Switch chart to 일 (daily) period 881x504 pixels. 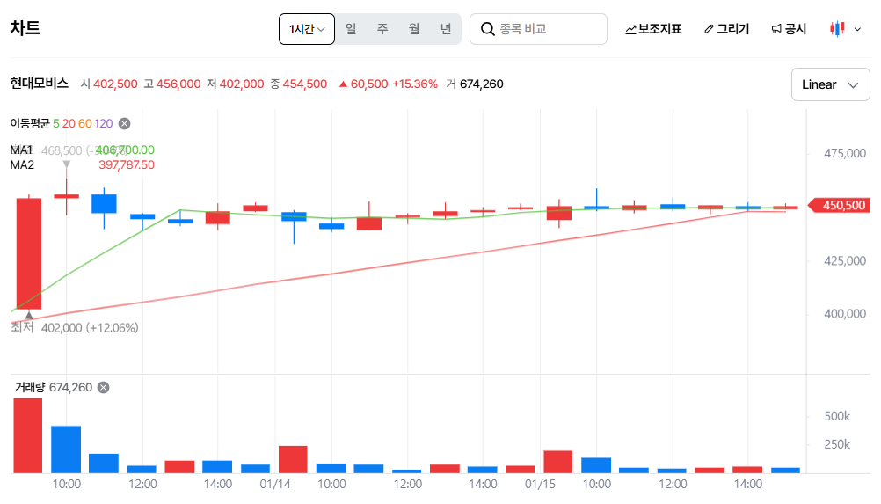(x=351, y=29)
